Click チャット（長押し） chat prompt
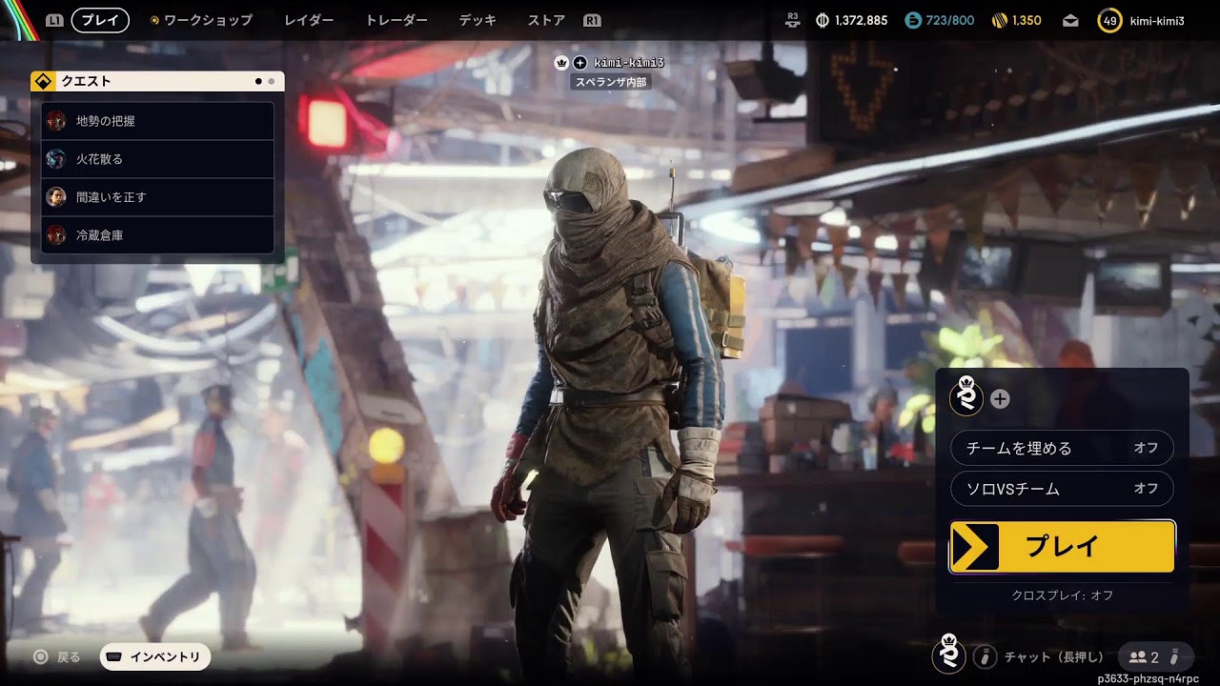 click(1054, 657)
